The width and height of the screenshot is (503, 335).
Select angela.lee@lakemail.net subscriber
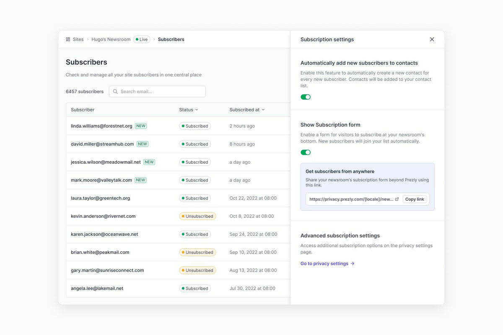pyautogui.click(x=97, y=288)
